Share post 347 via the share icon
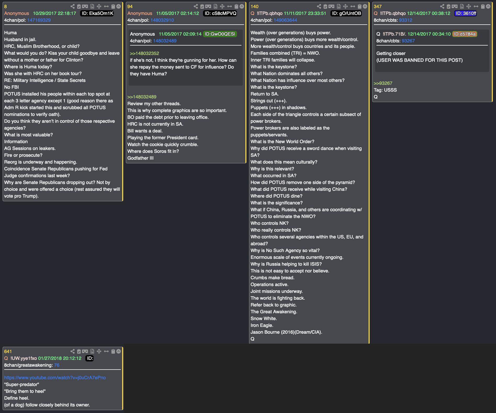Image resolution: width=496 pixels, height=413 pixels. click(x=442, y=6)
